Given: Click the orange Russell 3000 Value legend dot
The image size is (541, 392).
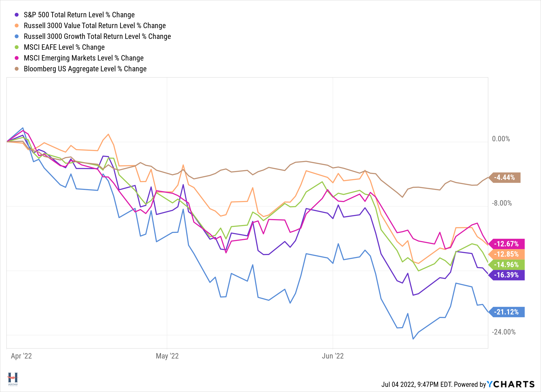Looking at the screenshot, I should click(x=17, y=26).
